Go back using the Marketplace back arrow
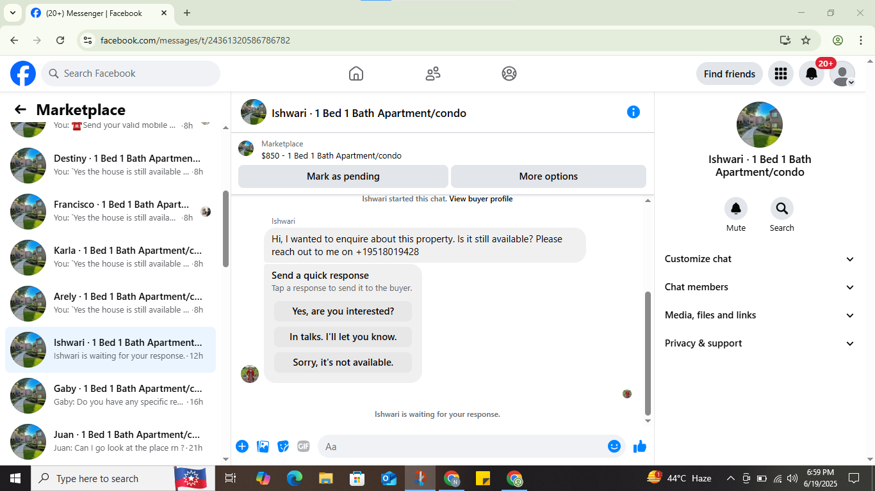875x491 pixels. [20, 109]
